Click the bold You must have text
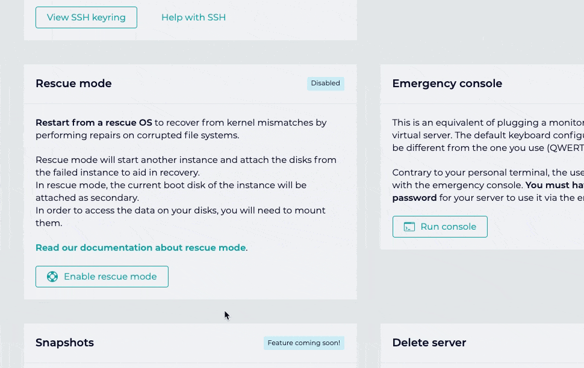584x368 pixels. [x=554, y=185]
